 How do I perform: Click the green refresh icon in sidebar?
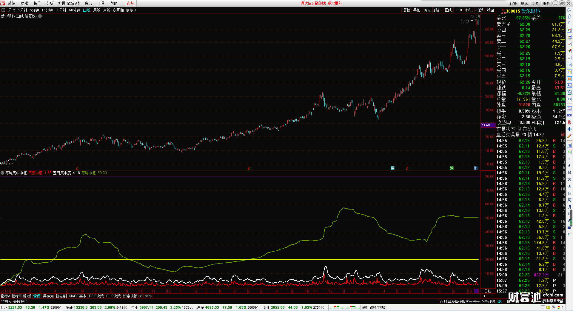tap(569, 152)
